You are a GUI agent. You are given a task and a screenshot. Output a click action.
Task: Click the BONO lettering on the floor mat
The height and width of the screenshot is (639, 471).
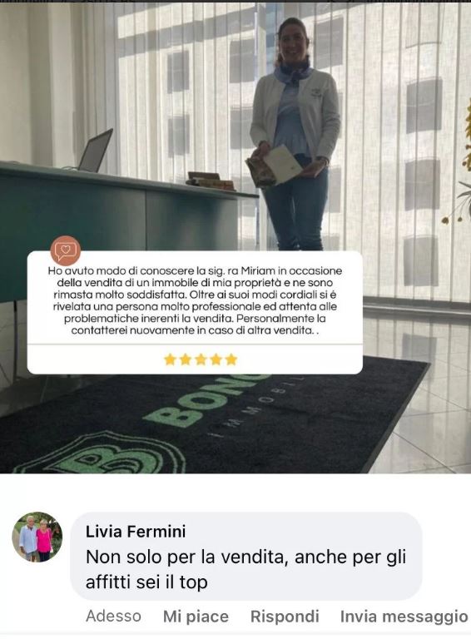(206, 399)
